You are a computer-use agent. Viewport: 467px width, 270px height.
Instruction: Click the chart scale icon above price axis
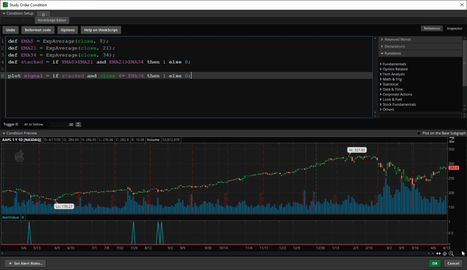tap(452, 140)
